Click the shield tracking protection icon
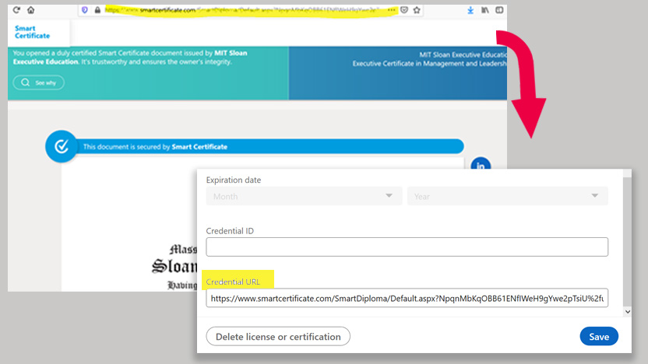 pyautogui.click(x=85, y=10)
